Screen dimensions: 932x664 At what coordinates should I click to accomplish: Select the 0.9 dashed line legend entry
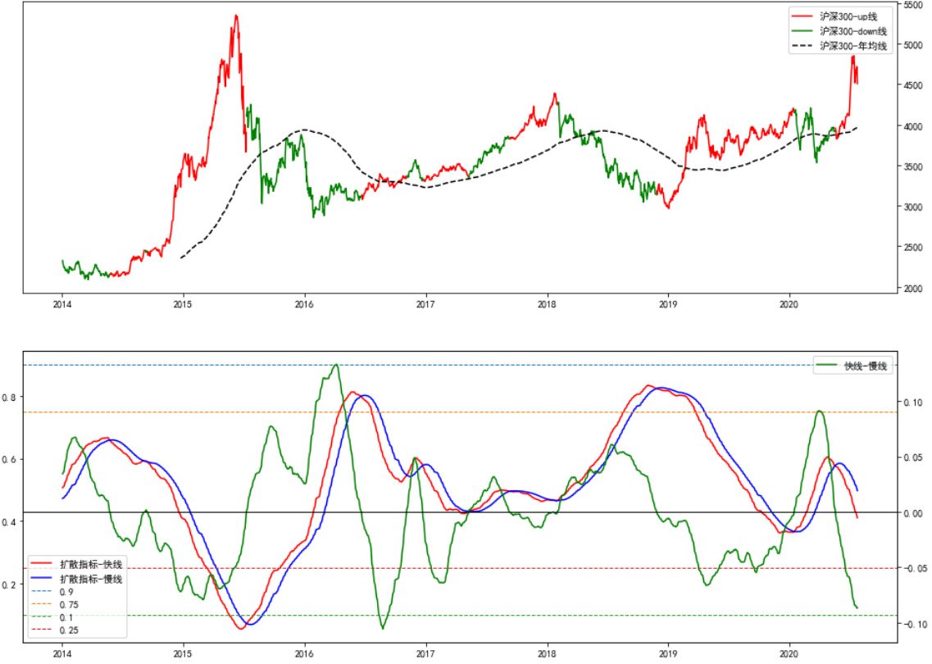[66, 592]
